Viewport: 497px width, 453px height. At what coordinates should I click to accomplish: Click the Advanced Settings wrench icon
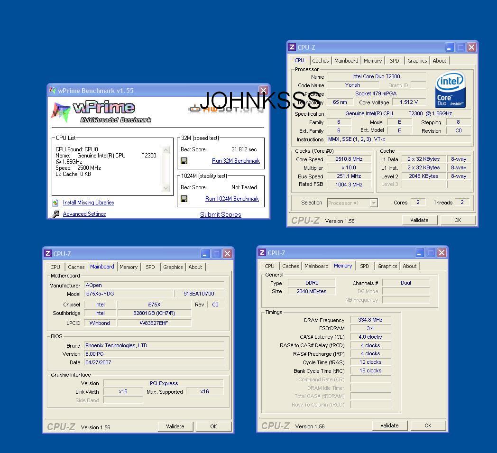point(55,214)
